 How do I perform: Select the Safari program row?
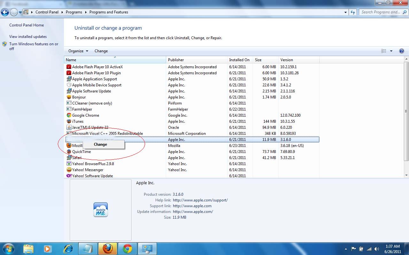point(192,158)
